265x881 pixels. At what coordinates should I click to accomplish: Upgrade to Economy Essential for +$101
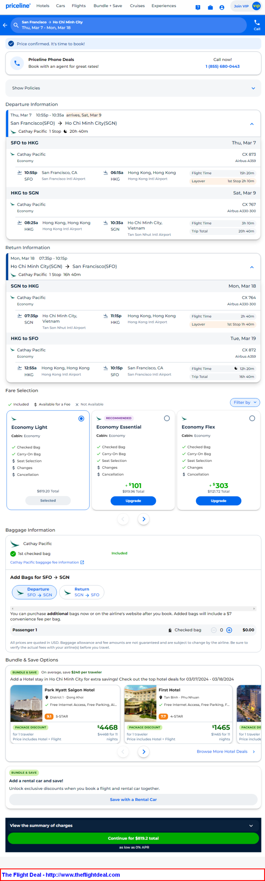pos(133,501)
